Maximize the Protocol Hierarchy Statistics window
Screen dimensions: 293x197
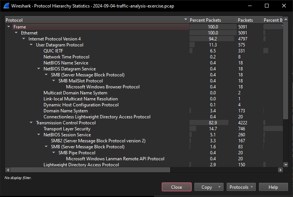[267, 6]
